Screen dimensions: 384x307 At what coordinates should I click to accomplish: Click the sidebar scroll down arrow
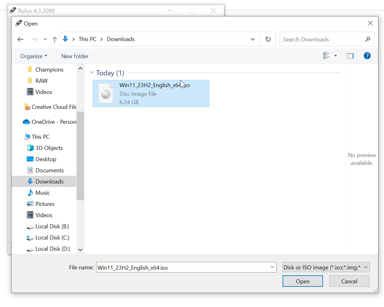(x=80, y=250)
